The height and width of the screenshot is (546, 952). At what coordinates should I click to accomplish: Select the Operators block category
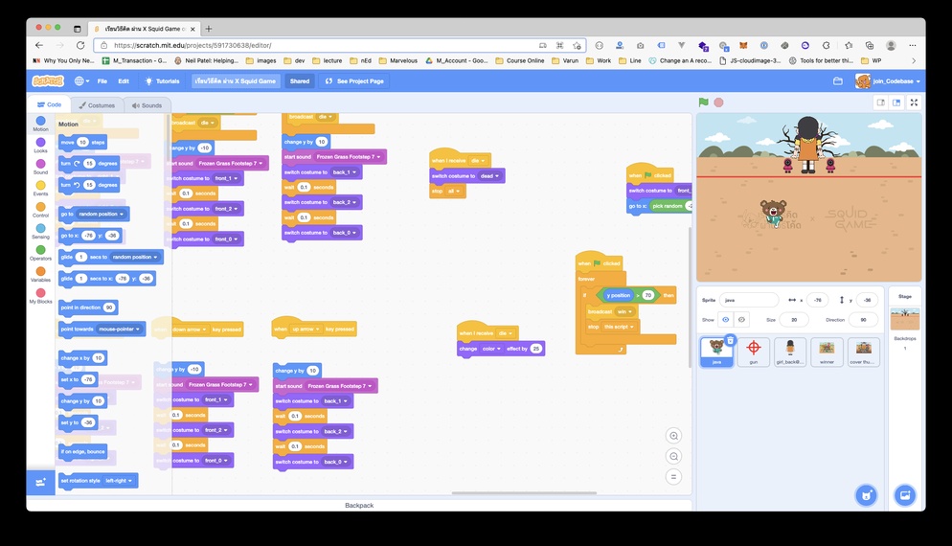click(40, 253)
